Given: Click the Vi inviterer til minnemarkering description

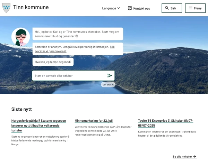Looking at the screenshot, I should pyautogui.click(x=103, y=131).
